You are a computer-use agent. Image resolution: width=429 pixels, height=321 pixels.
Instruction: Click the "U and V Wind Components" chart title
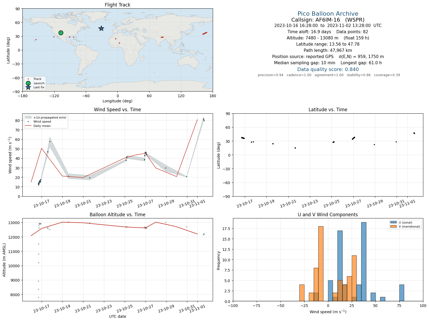(x=328, y=215)
